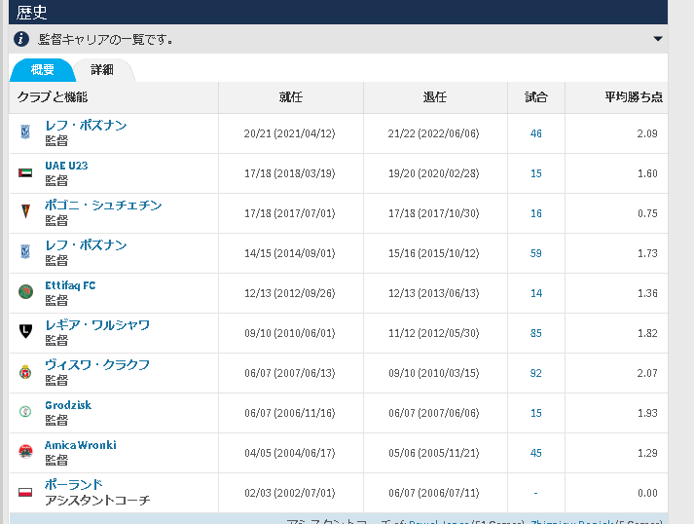Click the Poland flag icon
This screenshot has height=524, width=694.
[25, 492]
